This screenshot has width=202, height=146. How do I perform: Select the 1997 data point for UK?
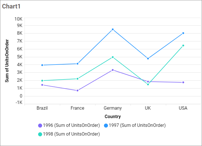148,58
